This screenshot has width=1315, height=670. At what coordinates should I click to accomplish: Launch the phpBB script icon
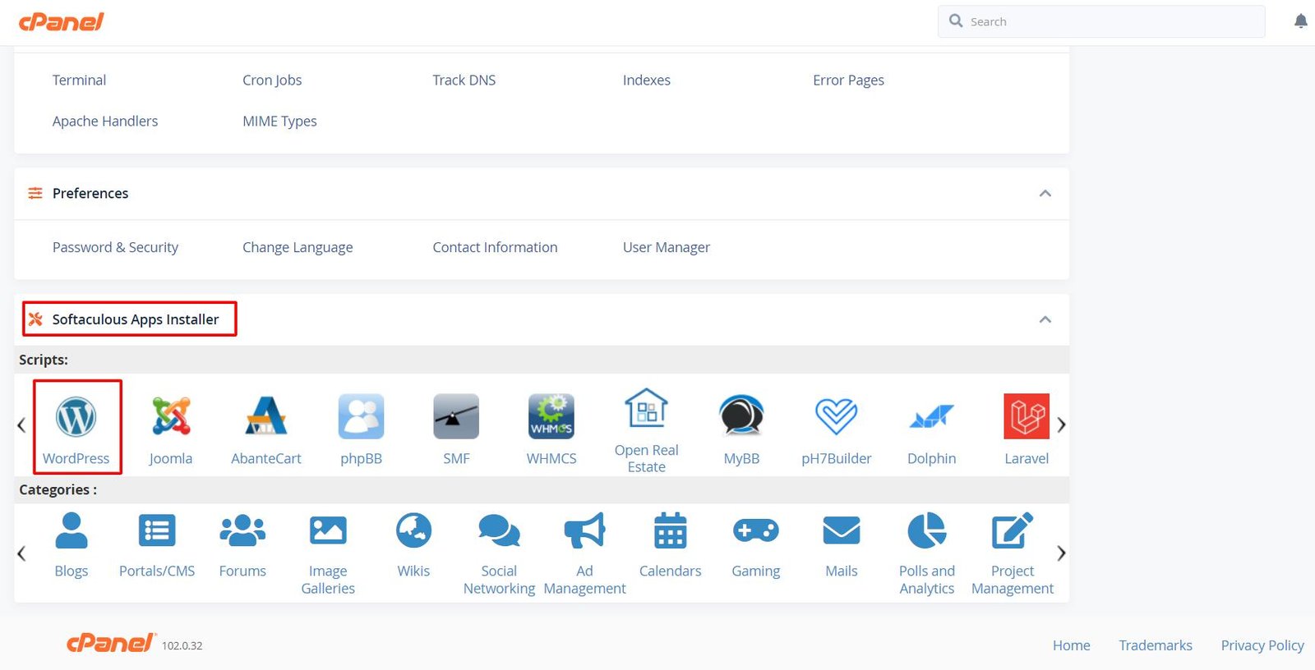(361, 416)
